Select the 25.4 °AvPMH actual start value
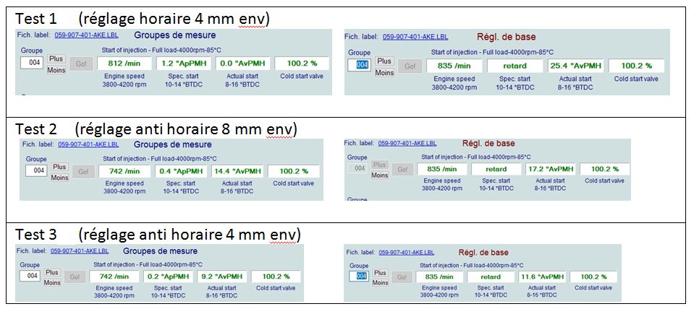The height and width of the screenshot is (309, 694). (575, 66)
